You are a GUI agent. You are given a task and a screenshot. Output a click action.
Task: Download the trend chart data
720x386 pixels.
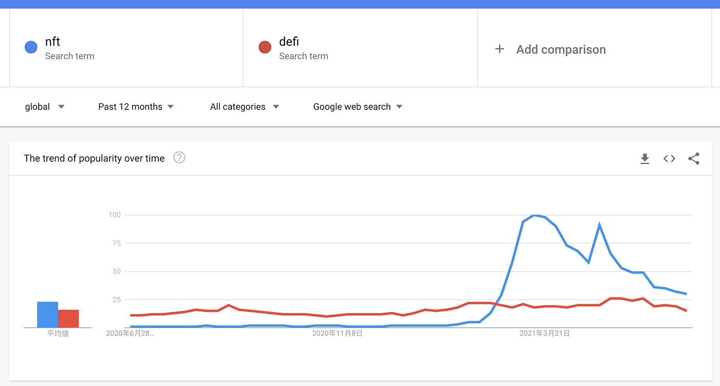tap(645, 159)
